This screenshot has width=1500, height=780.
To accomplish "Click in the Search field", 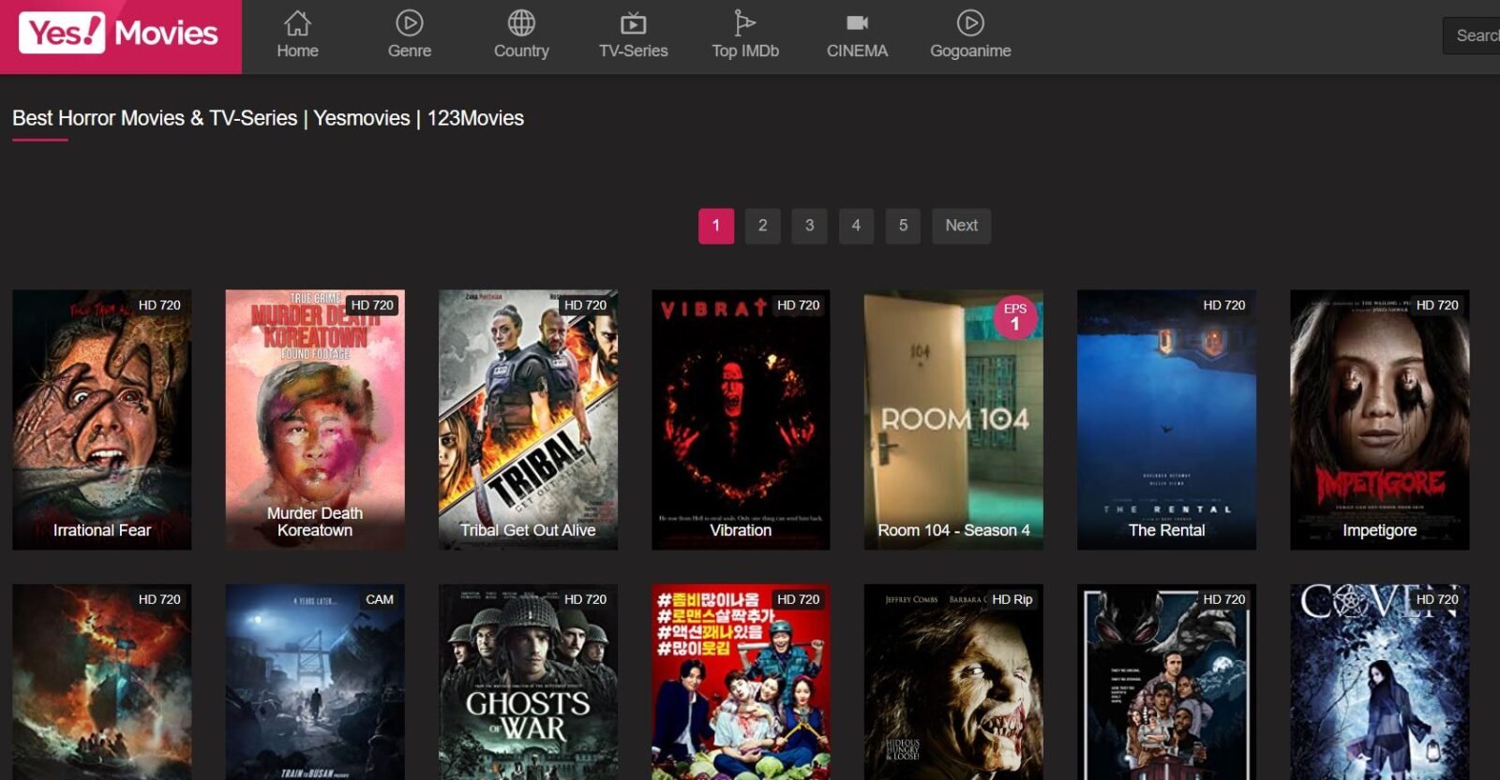I will point(1475,36).
